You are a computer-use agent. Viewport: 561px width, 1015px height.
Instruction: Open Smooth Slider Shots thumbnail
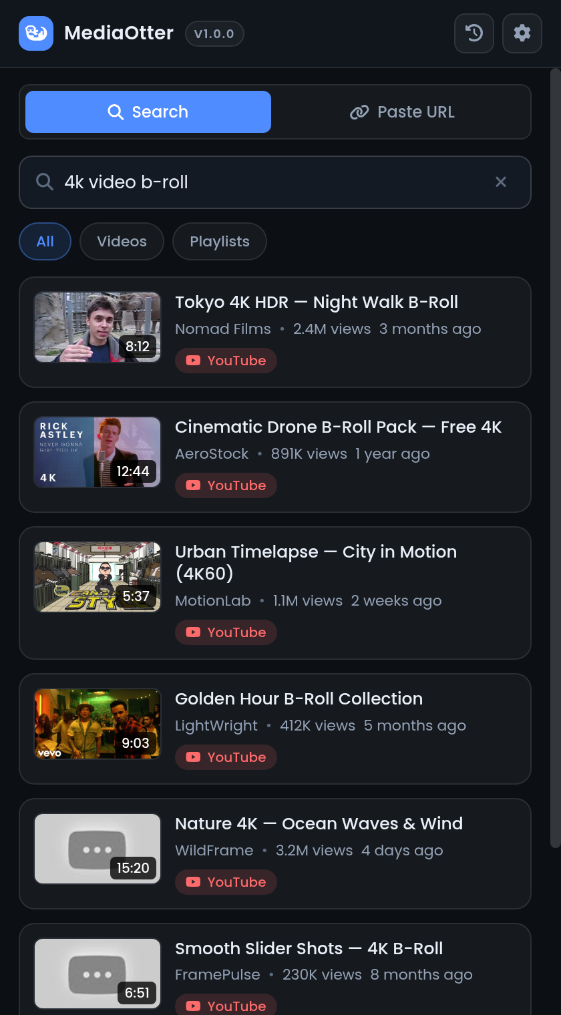98,974
